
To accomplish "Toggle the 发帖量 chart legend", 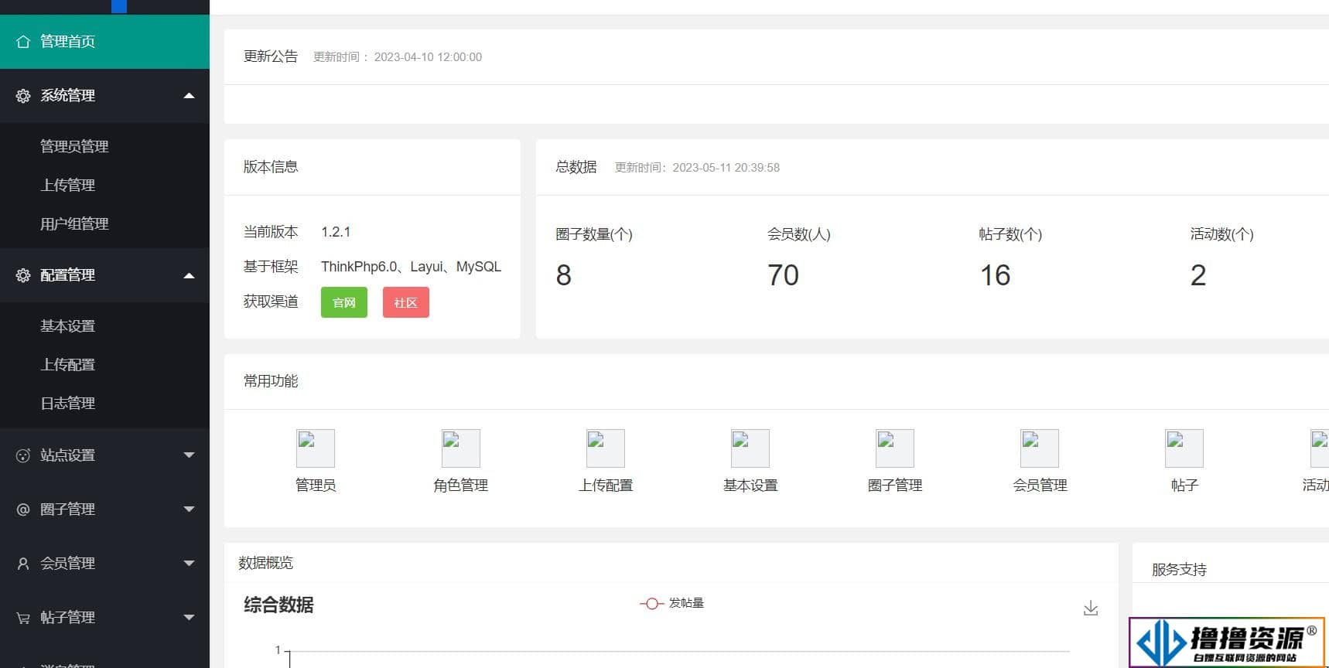I will click(671, 603).
